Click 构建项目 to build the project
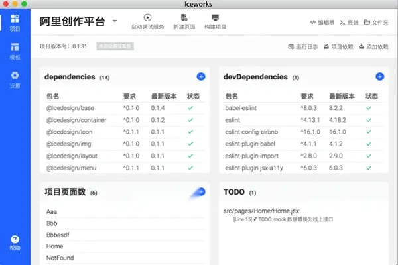This screenshot has height=265, width=398. (215, 21)
